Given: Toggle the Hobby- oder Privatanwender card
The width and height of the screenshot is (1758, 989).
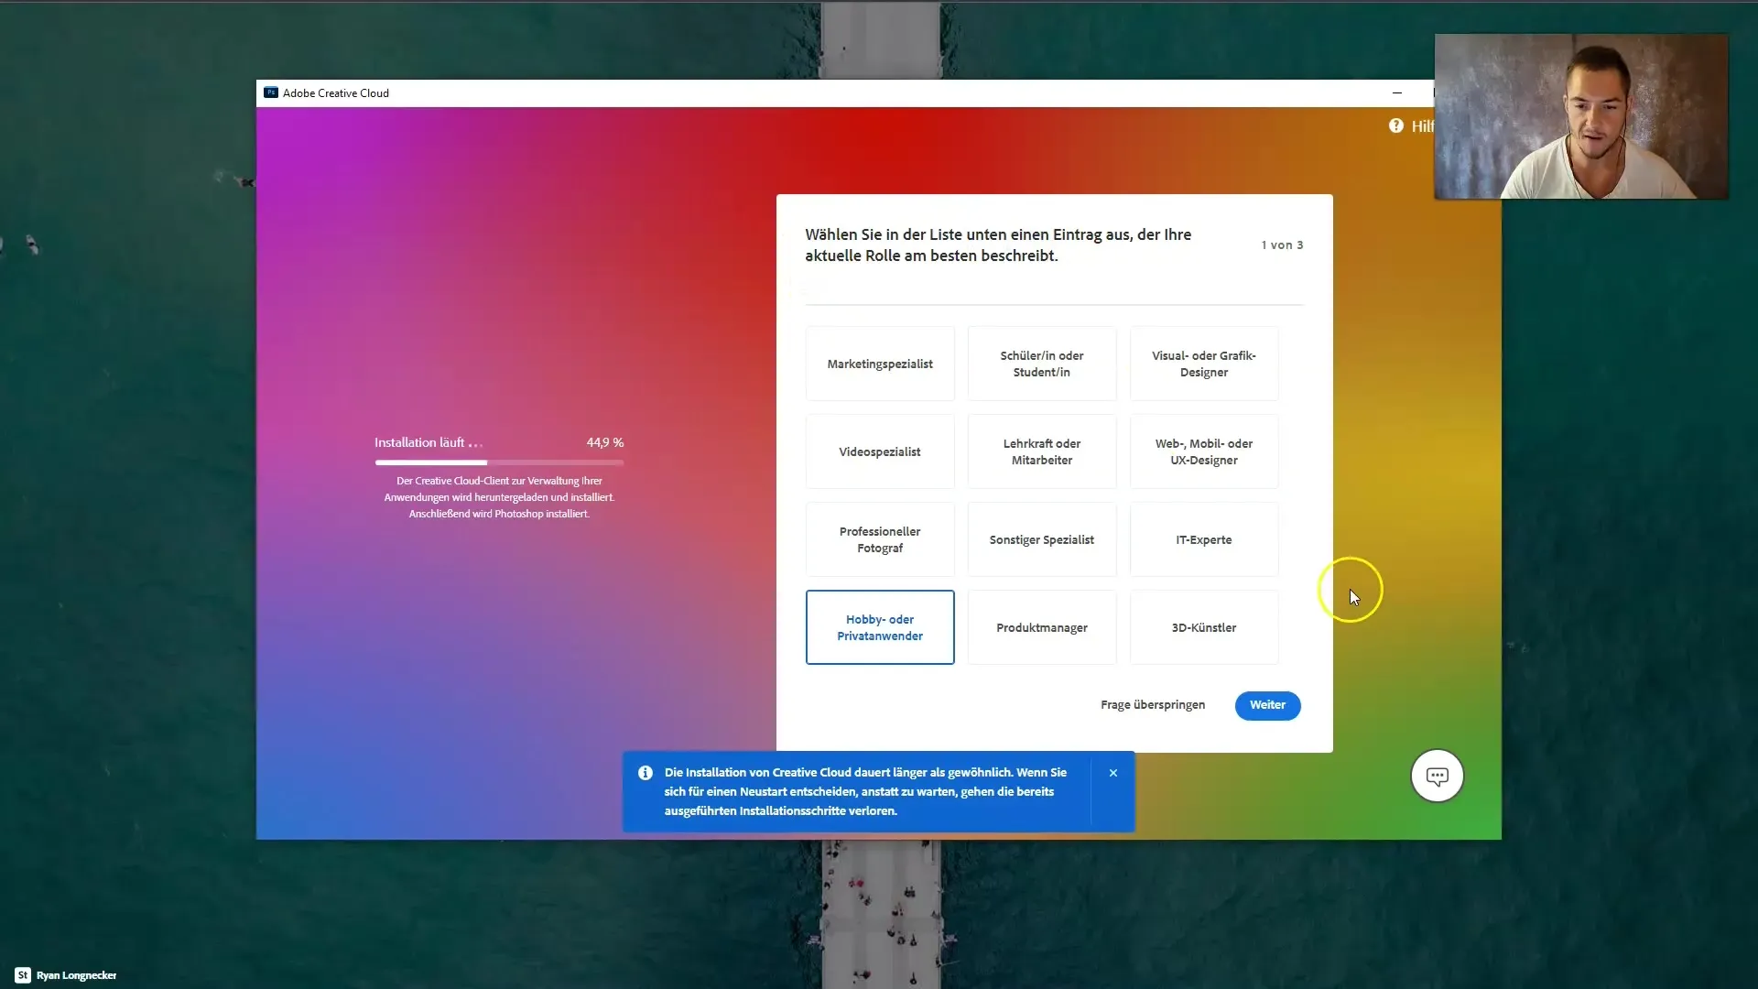Looking at the screenshot, I should [880, 627].
